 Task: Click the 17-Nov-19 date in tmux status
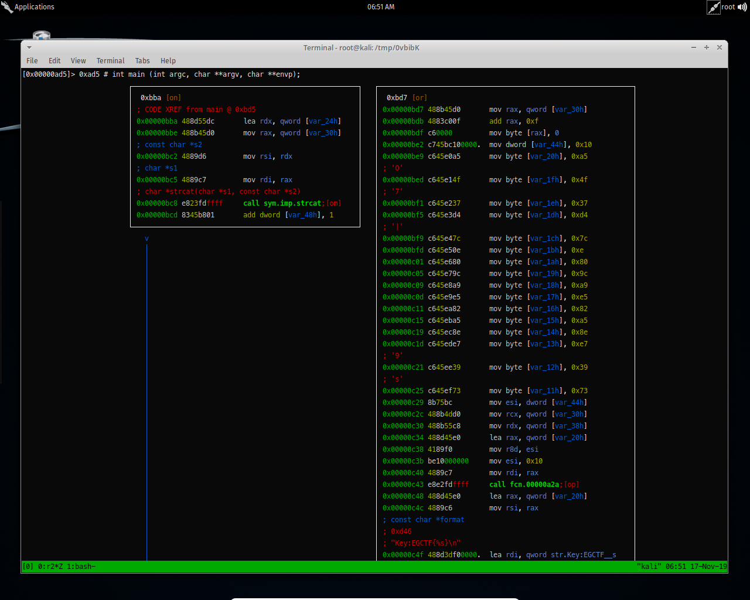pyautogui.click(x=708, y=567)
